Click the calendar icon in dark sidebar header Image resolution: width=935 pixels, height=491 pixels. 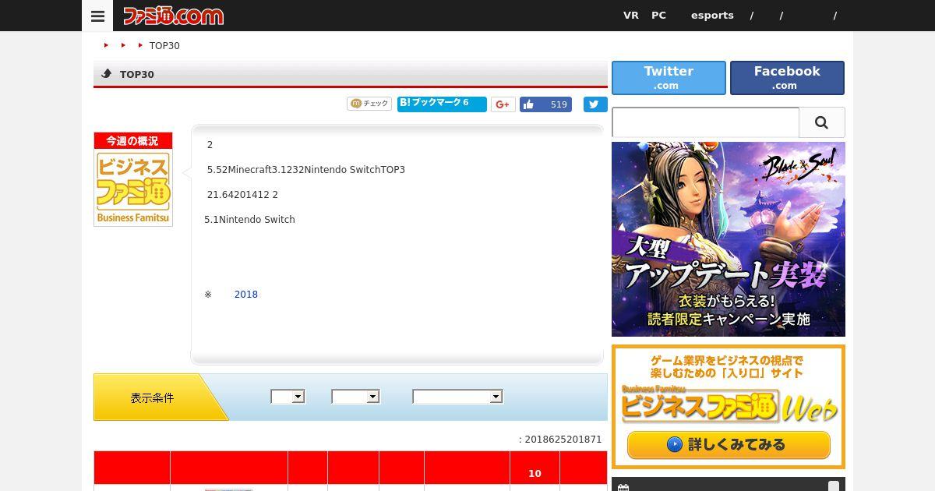point(623,487)
